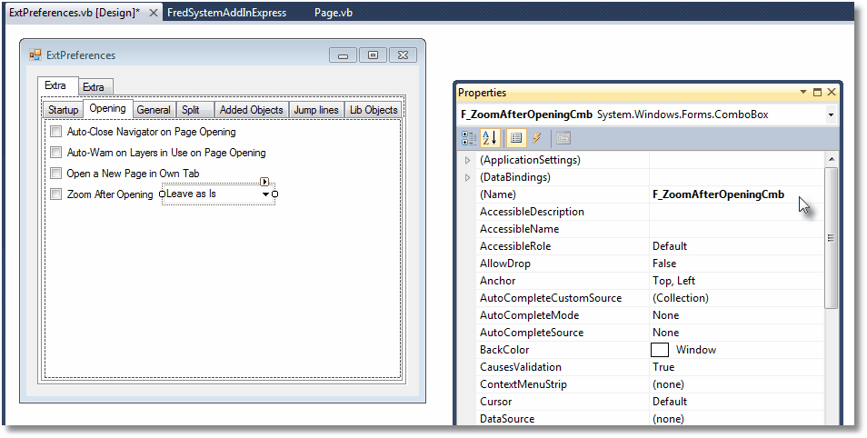This screenshot has width=867, height=438.
Task: Show Events with the lightning icon
Action: pos(536,138)
